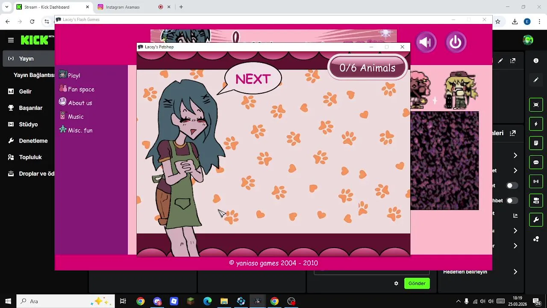The width and height of the screenshot is (547, 308).
Task: Open the tab search dropdown arrow in Chrome
Action: pyautogui.click(x=6, y=7)
